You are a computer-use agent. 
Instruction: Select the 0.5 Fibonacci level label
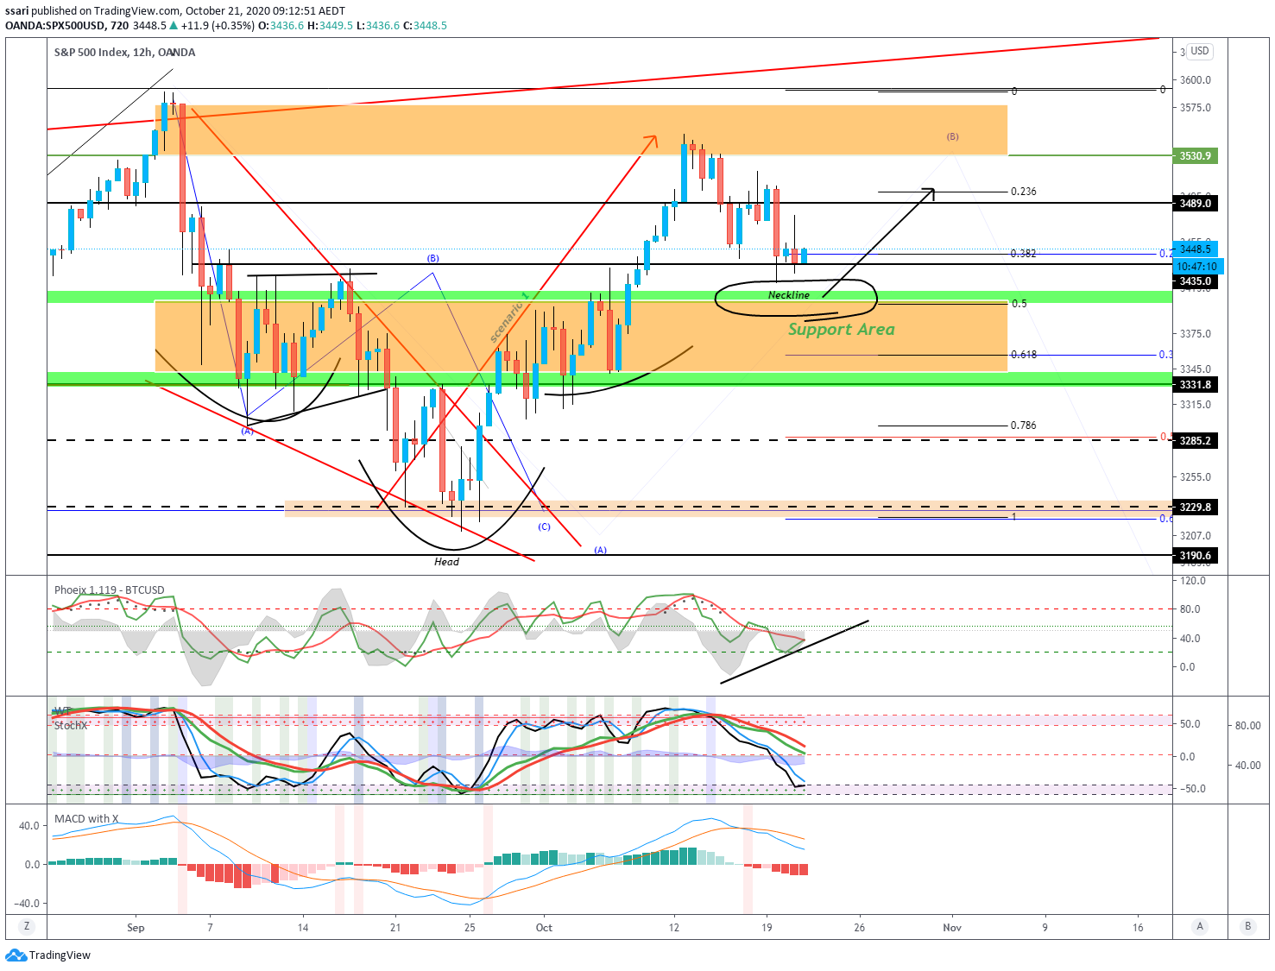[x=1019, y=304]
